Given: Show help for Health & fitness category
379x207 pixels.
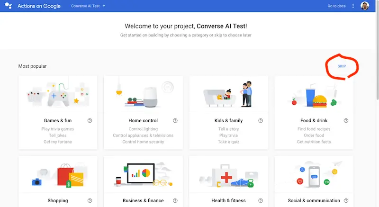Looking at the screenshot, I should [x=260, y=200].
